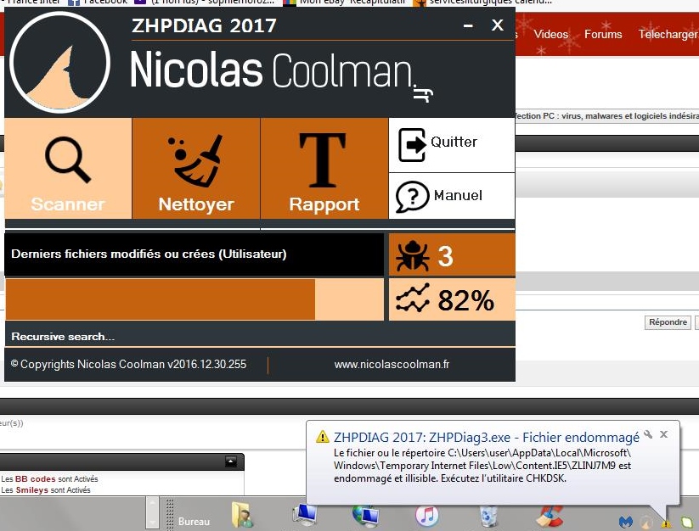Open the Recycle Bin icon on the taskbar
This screenshot has width=699, height=531.
[x=488, y=516]
